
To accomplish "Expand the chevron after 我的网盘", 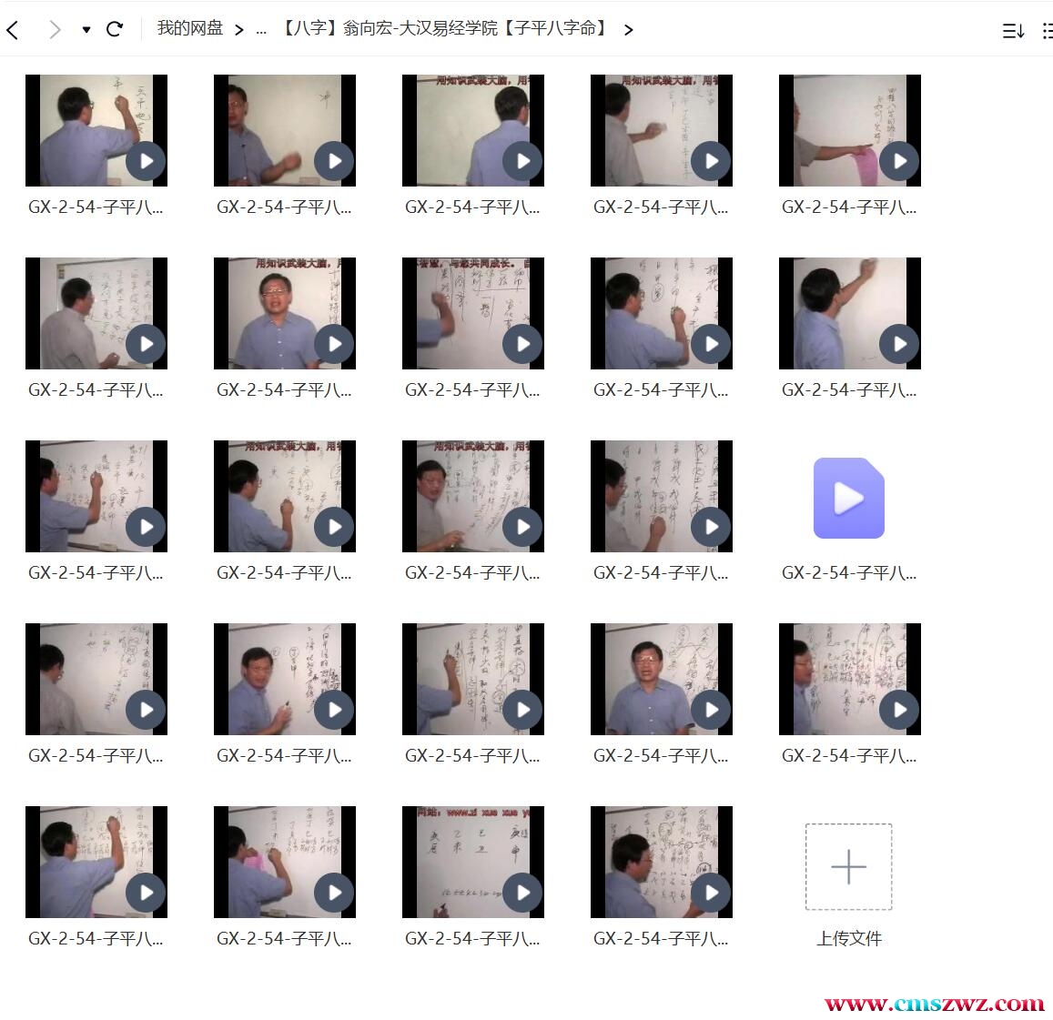I will (238, 30).
